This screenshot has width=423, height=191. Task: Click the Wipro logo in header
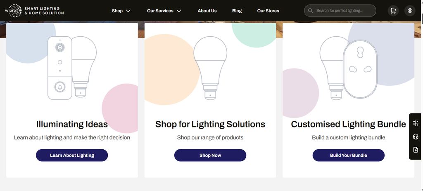(34, 11)
